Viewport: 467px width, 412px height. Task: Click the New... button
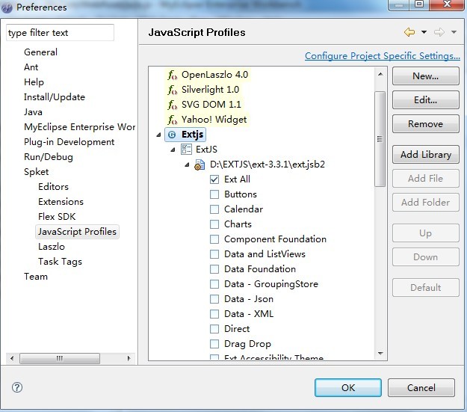tap(426, 76)
